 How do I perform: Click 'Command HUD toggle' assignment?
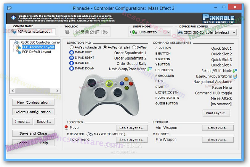(214, 93)
